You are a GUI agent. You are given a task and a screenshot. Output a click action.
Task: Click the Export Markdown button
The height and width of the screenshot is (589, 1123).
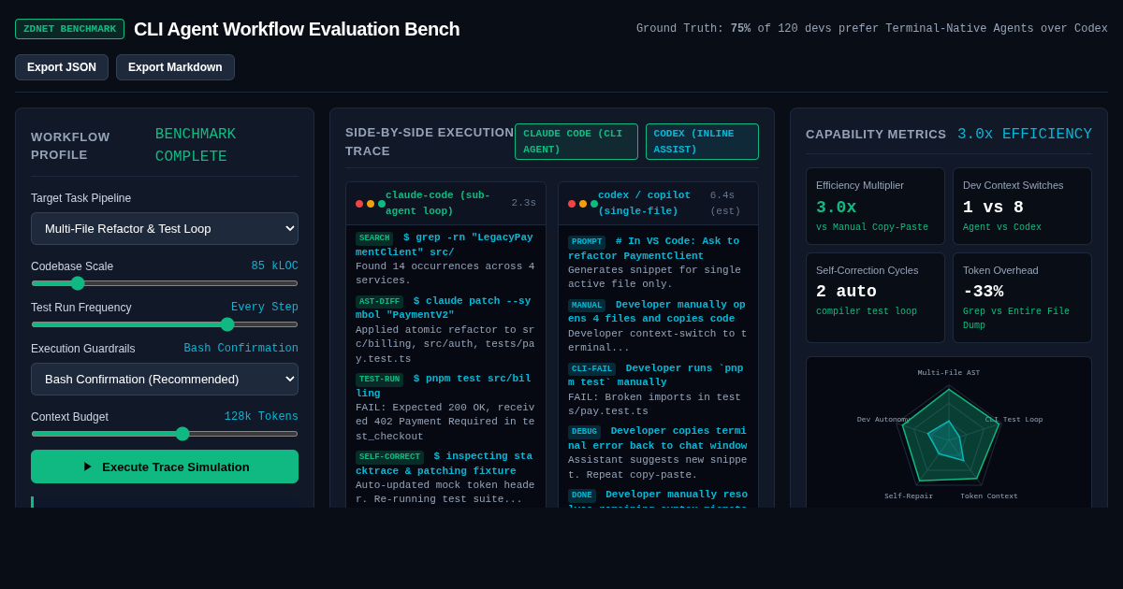[175, 67]
